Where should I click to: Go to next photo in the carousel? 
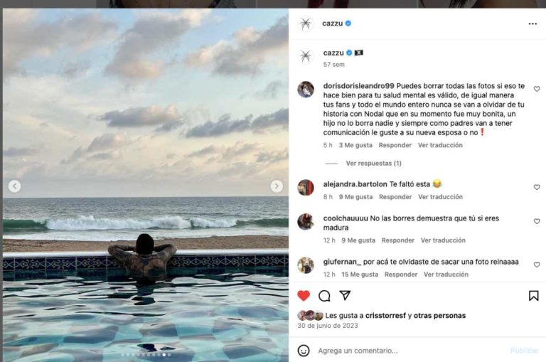click(x=277, y=186)
